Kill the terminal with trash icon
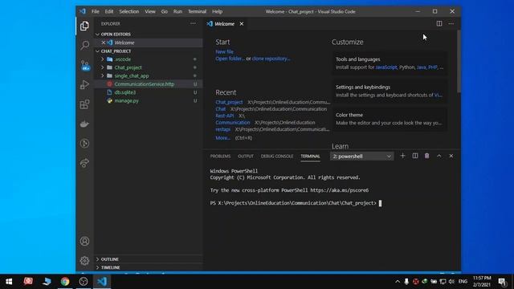 (x=426, y=156)
